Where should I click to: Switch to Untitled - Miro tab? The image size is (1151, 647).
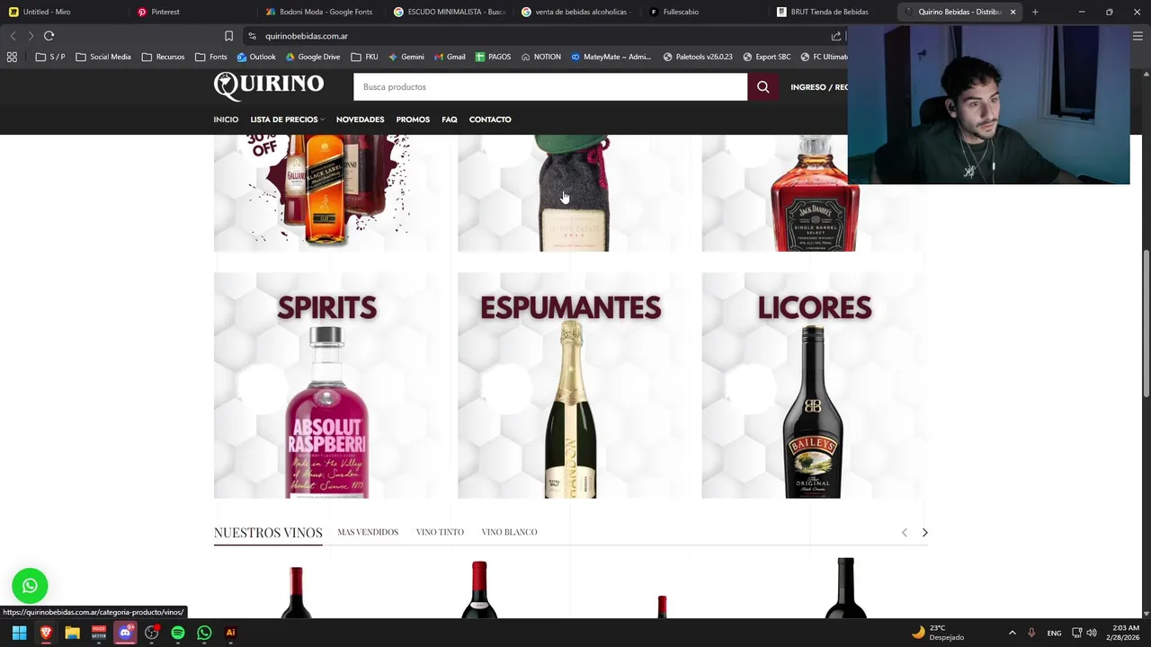63,12
